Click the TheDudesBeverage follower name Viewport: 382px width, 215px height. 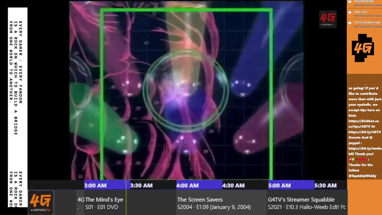click(x=367, y=22)
